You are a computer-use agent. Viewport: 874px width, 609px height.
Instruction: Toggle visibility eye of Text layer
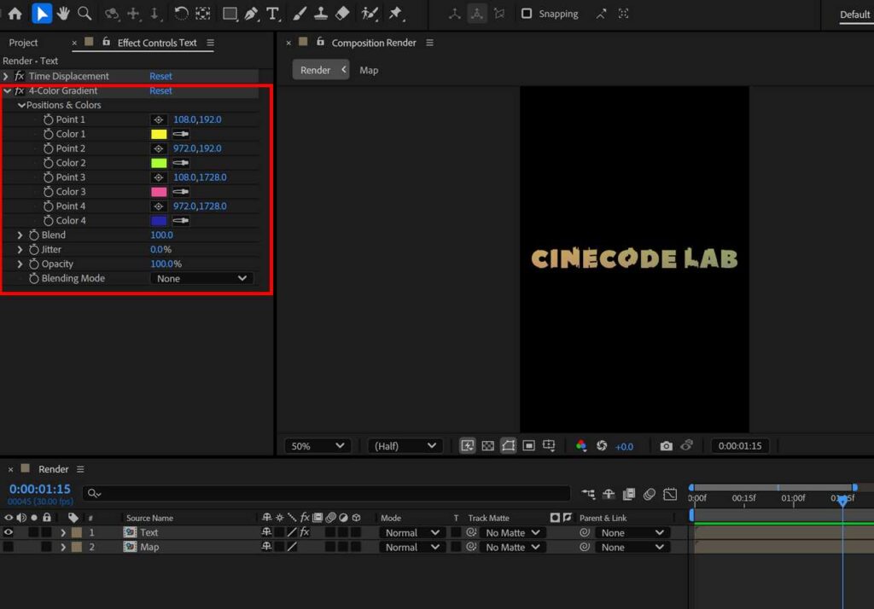click(9, 532)
